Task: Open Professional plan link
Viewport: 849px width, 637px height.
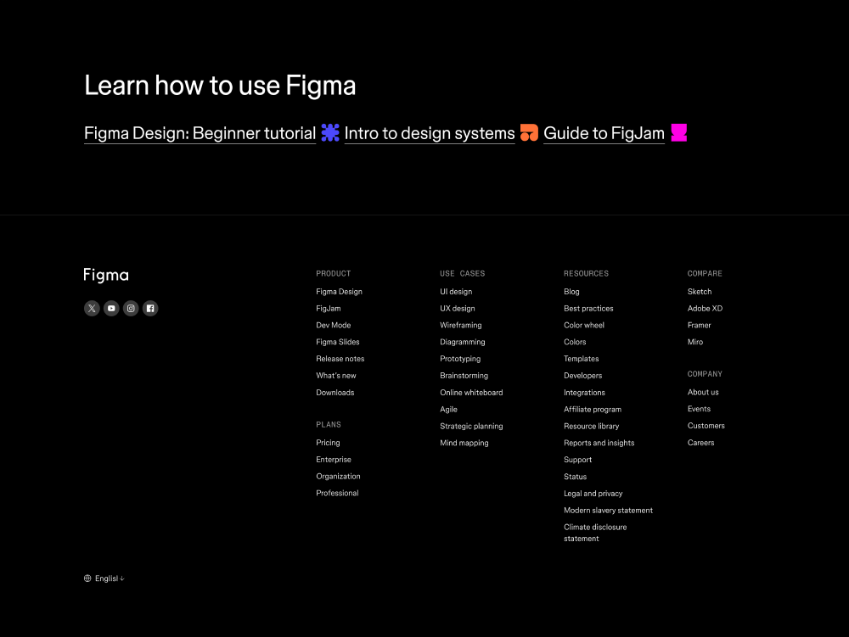Action: pyautogui.click(x=337, y=493)
